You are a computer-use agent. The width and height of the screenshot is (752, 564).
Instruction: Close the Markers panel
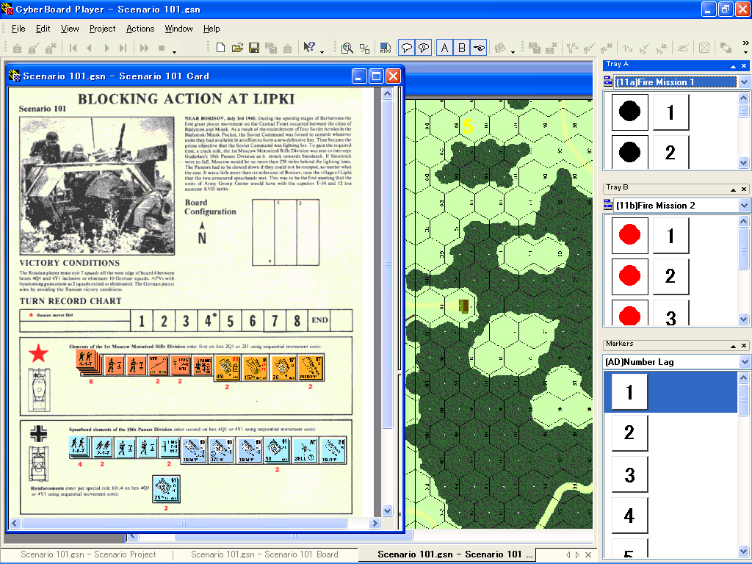coord(744,346)
